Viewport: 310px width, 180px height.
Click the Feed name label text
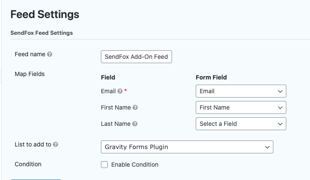coord(30,54)
